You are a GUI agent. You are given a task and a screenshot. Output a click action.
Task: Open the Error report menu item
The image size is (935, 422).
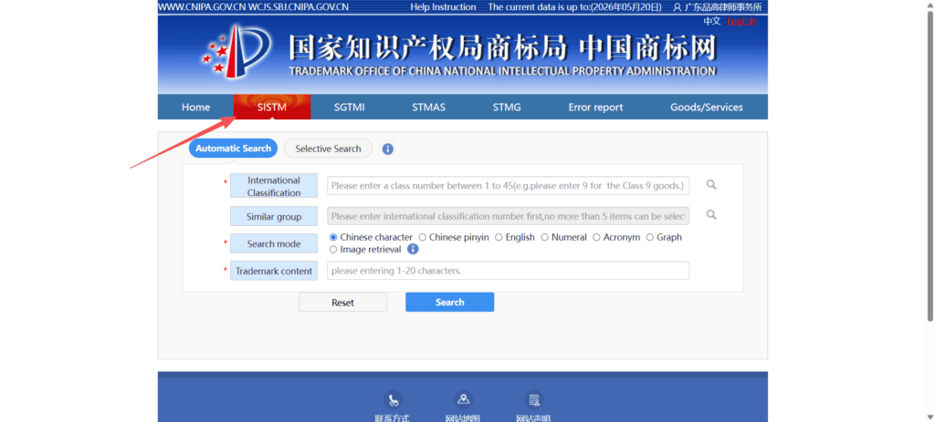(595, 108)
